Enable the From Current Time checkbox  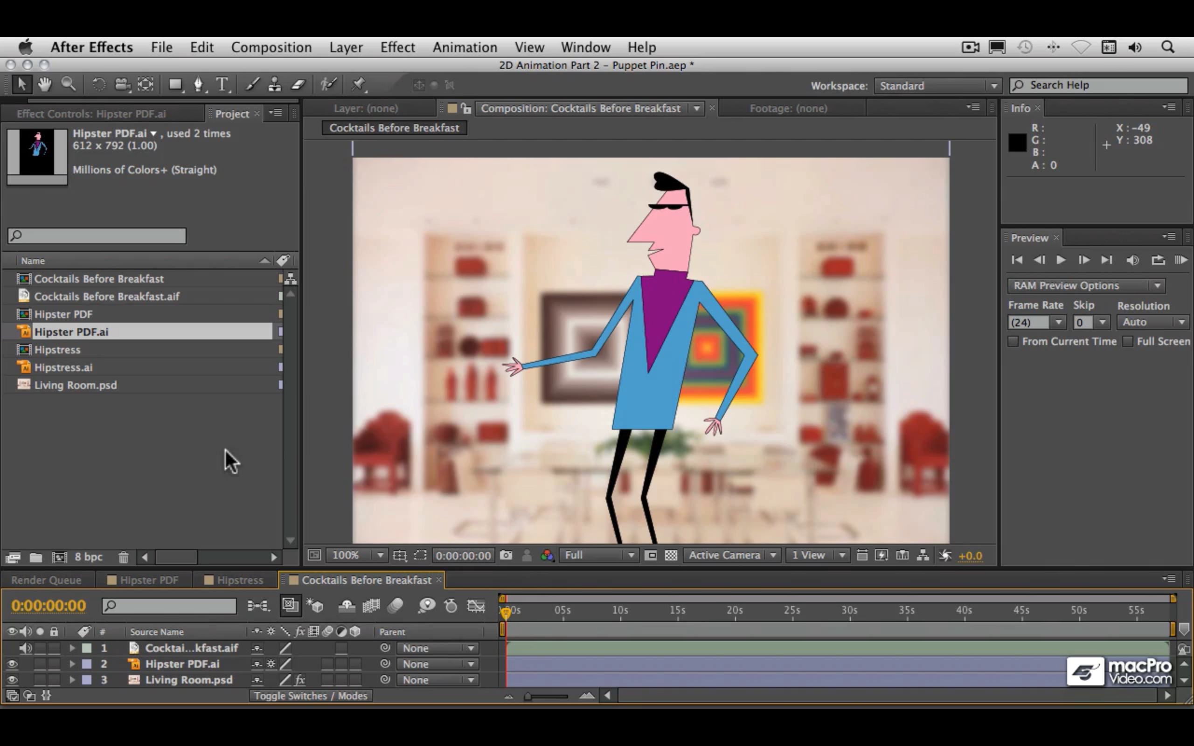1014,341
